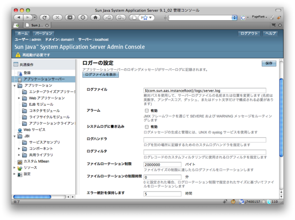This screenshot has width=295, height=220.
Task: Select EJB モジュール tree item
Action: [41, 104]
